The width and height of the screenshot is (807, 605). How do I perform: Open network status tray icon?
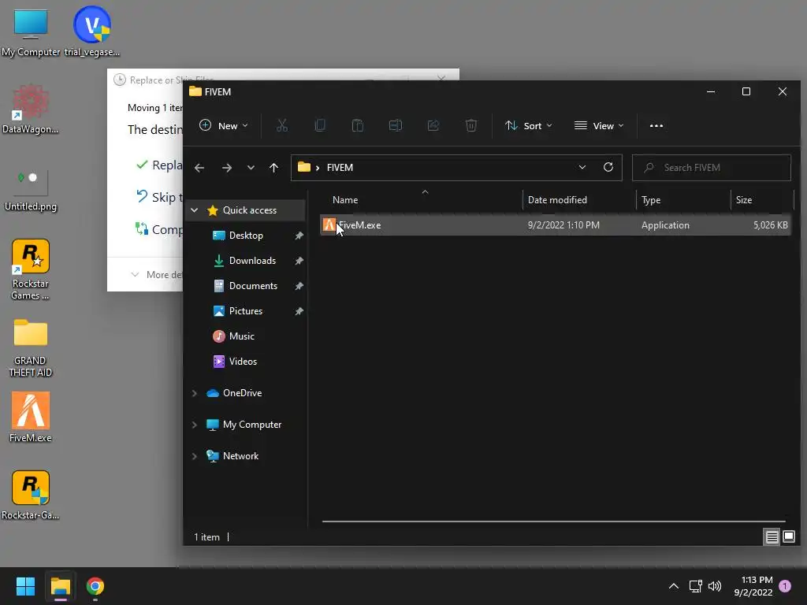[x=695, y=586]
